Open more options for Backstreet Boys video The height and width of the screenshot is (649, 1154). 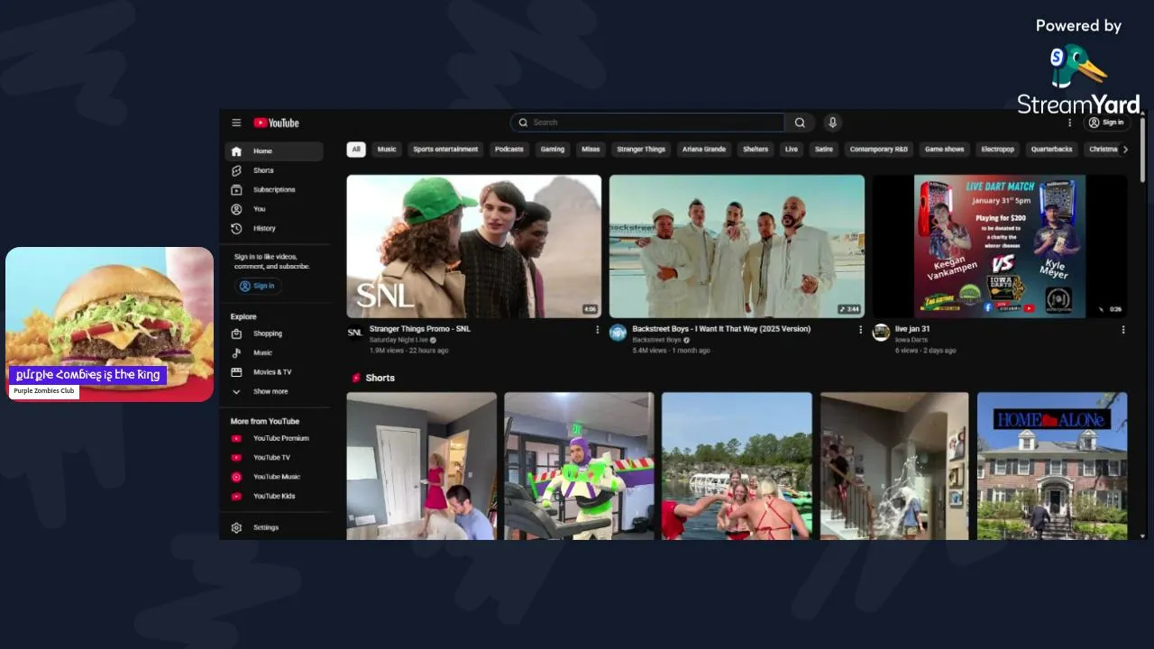[x=860, y=330]
